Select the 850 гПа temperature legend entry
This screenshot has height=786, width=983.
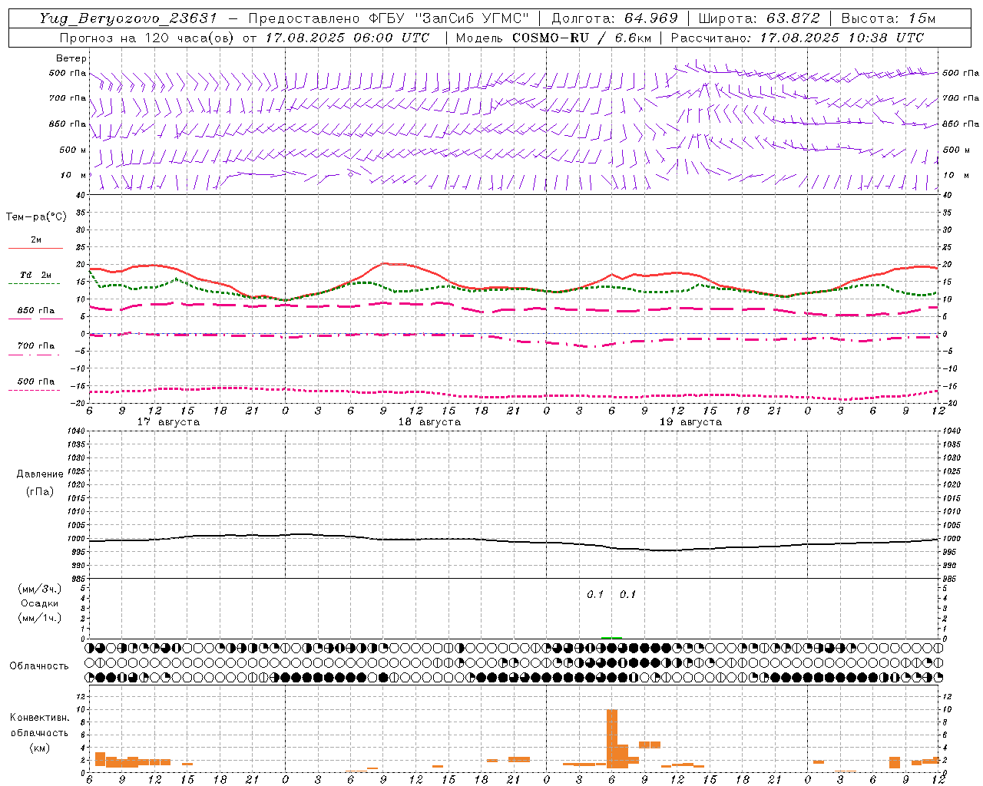click(35, 311)
